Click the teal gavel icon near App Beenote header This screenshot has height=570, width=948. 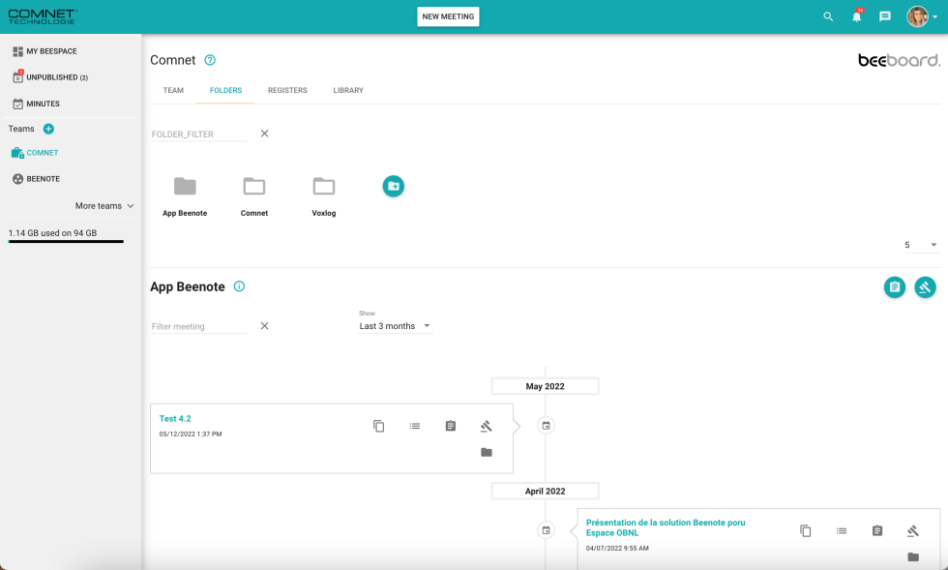(925, 286)
